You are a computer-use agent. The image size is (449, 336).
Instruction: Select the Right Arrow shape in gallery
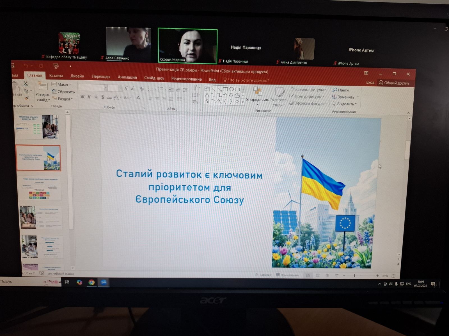(x=225, y=95)
